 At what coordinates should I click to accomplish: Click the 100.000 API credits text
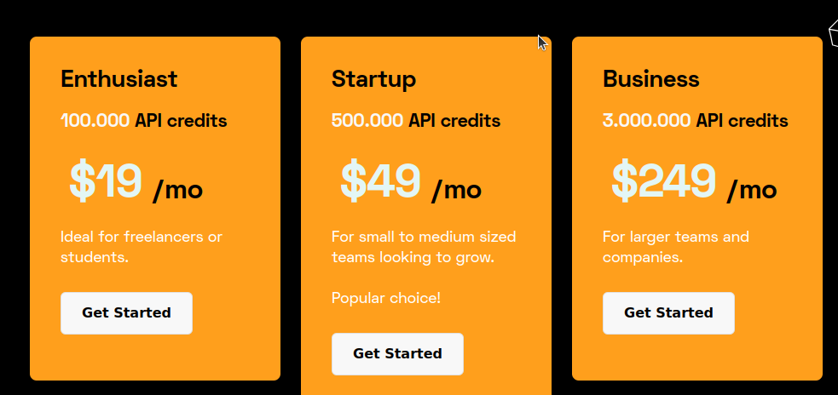coord(144,121)
